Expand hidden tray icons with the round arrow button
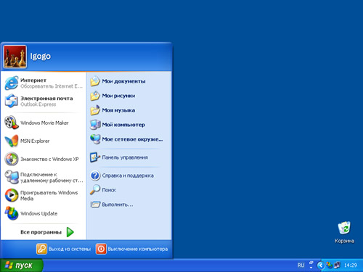The height and width of the screenshot is (272, 363). 321,265
